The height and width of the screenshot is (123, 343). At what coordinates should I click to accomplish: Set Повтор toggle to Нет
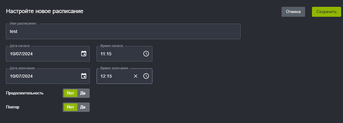(70, 107)
